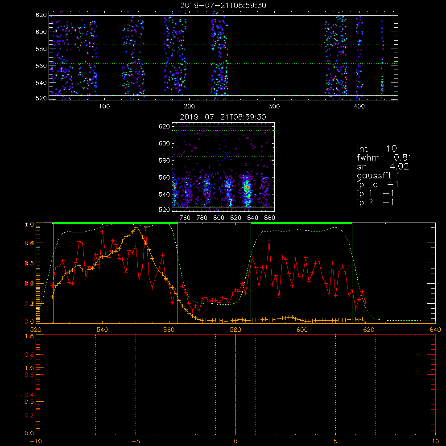Image resolution: width=446 pixels, height=446 pixels.
Task: Click the orange 1.0 y-axis label on bottom plot
Action: tap(29, 368)
